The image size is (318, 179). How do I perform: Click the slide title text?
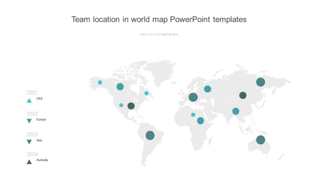[x=159, y=19]
